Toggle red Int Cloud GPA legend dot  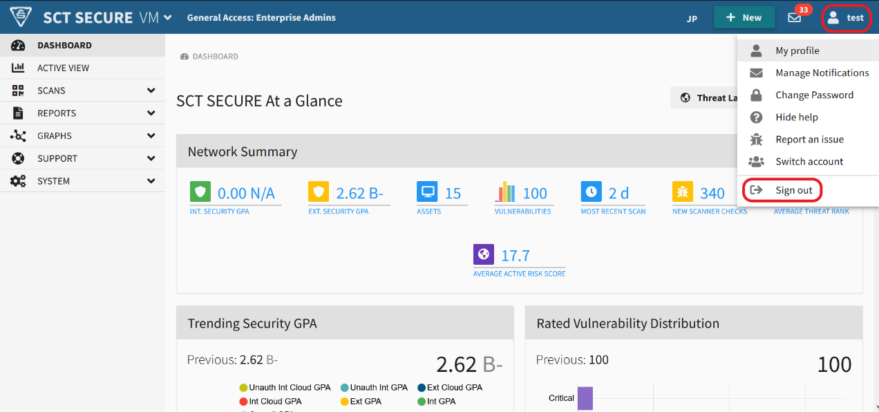click(x=243, y=401)
